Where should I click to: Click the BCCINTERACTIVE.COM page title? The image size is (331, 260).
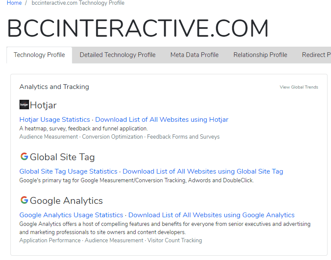tap(138, 28)
